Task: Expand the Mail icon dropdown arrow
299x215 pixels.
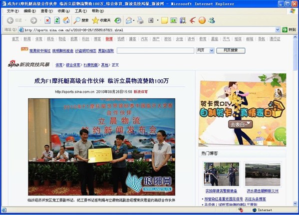Action: point(134,20)
